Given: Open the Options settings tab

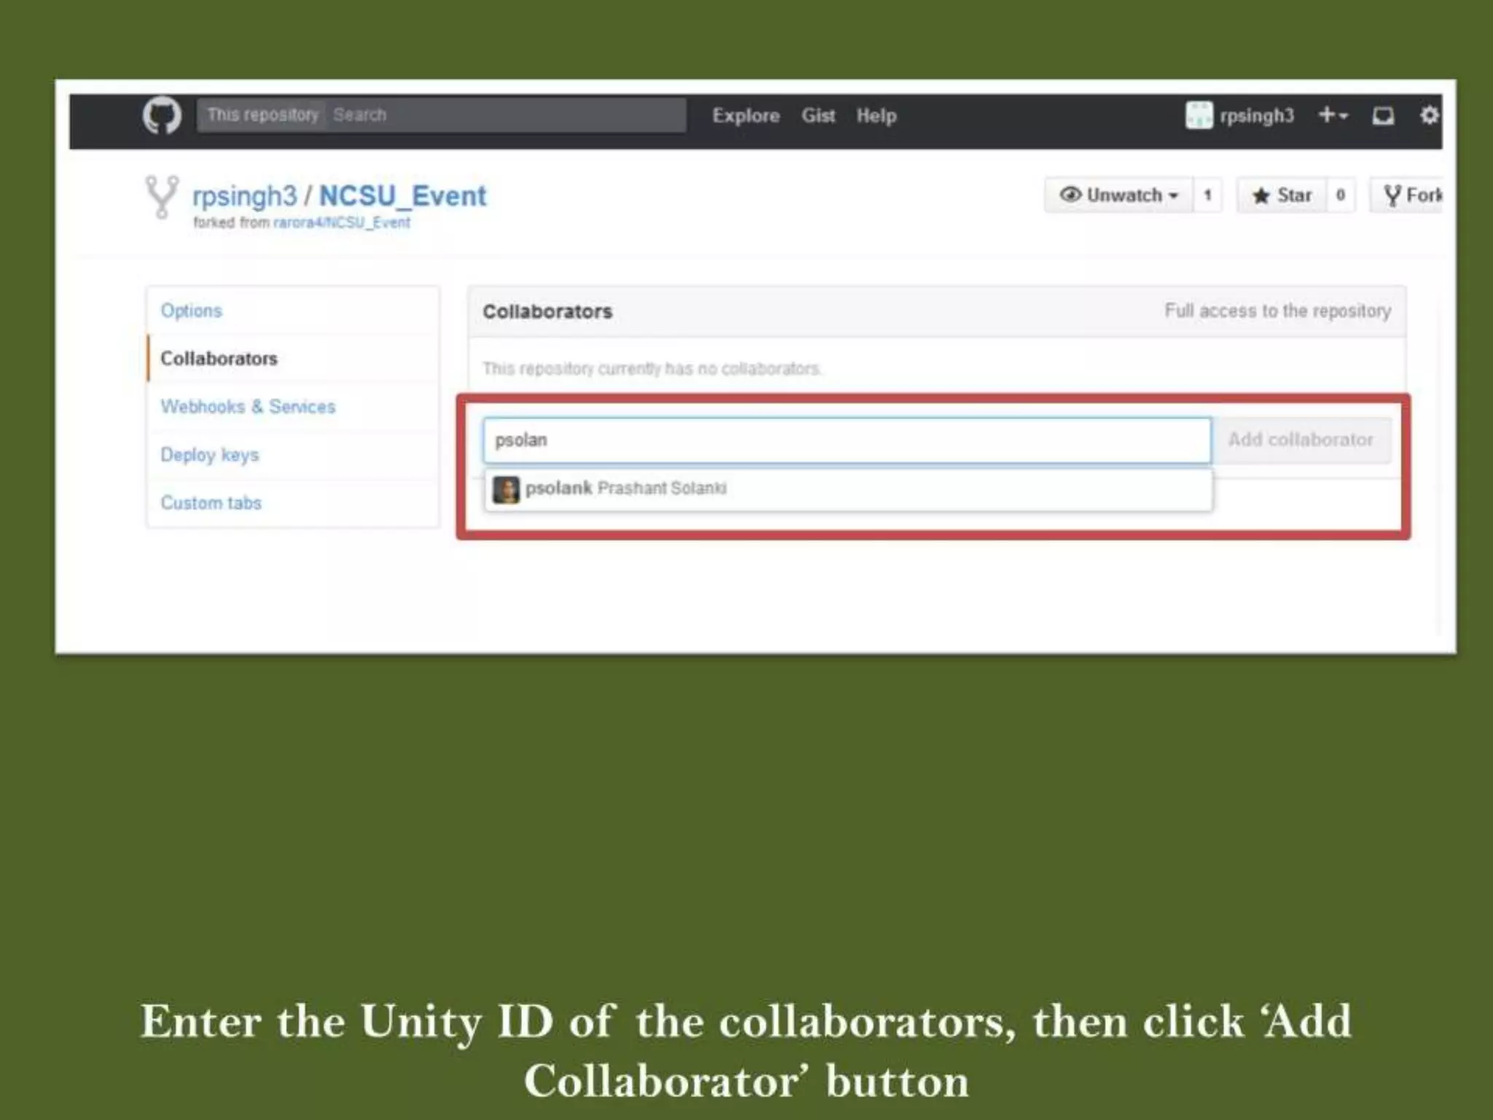Looking at the screenshot, I should pyautogui.click(x=191, y=311).
